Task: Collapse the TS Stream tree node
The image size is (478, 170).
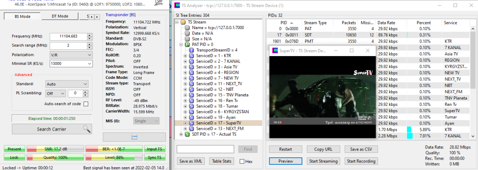Action: coord(177,22)
